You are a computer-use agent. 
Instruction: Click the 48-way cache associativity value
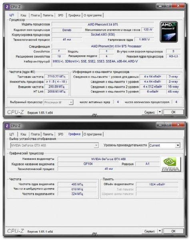173,92
